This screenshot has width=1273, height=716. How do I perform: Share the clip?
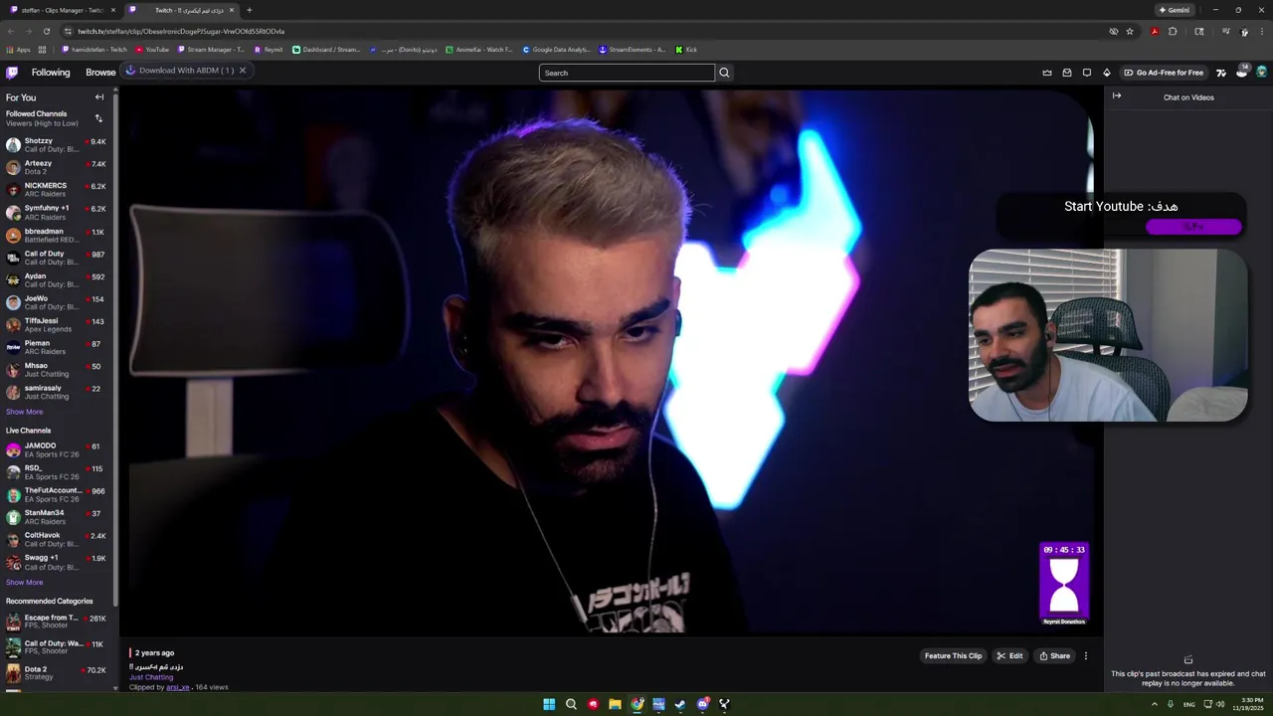[1054, 656]
